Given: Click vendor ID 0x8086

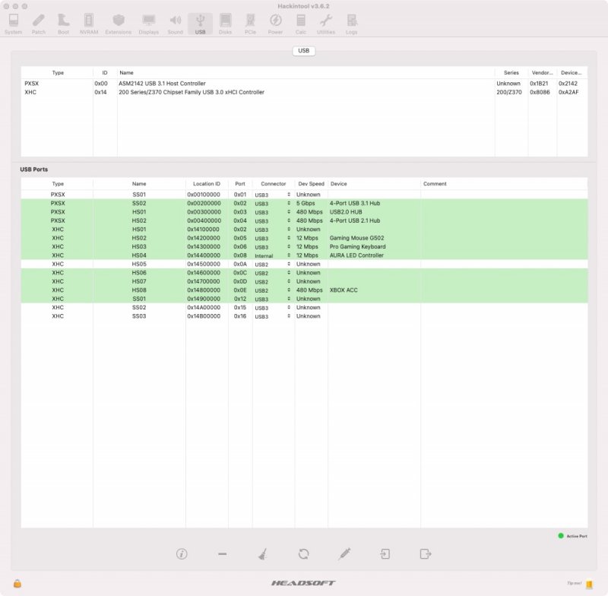Looking at the screenshot, I should point(540,92).
